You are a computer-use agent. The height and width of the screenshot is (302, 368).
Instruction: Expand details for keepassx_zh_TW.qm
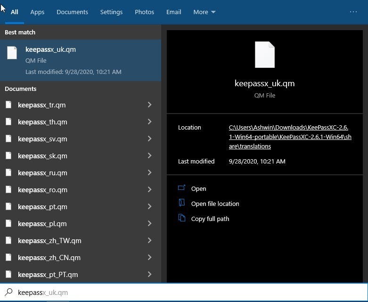point(149,241)
